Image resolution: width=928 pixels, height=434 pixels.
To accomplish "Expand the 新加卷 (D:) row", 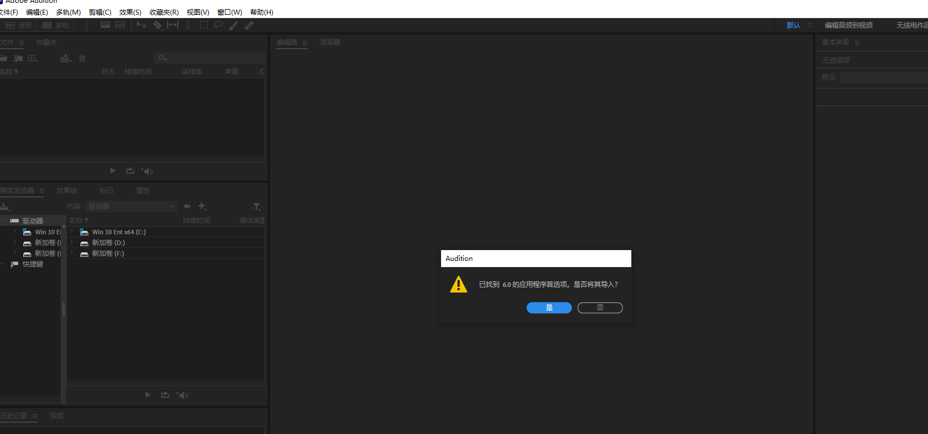I will [72, 242].
